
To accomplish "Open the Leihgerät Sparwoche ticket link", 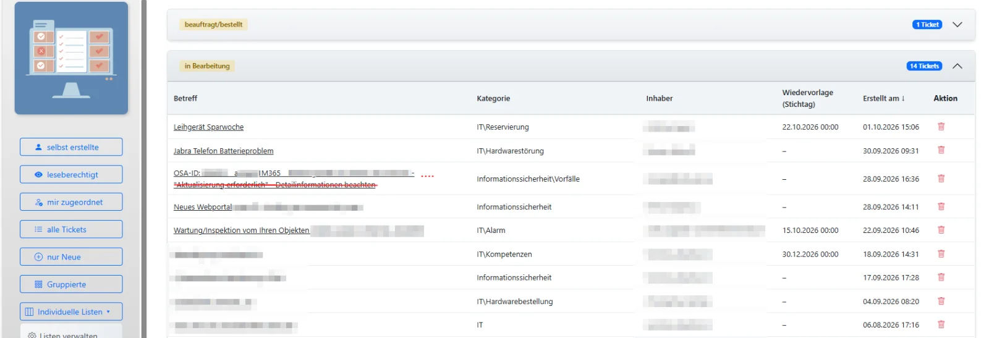I will click(208, 127).
